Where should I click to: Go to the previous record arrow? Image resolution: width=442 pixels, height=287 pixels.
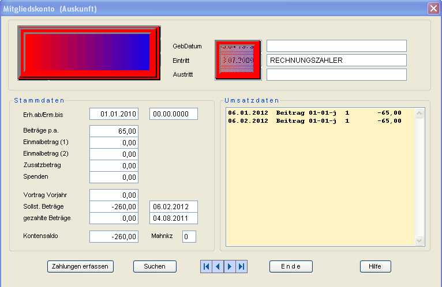tap(218, 266)
